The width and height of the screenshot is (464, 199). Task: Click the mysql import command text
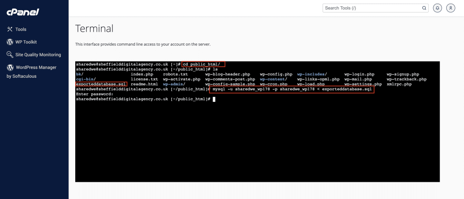click(x=292, y=89)
